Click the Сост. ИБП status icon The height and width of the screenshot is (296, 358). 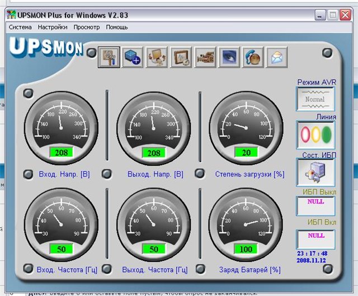pos(315,172)
